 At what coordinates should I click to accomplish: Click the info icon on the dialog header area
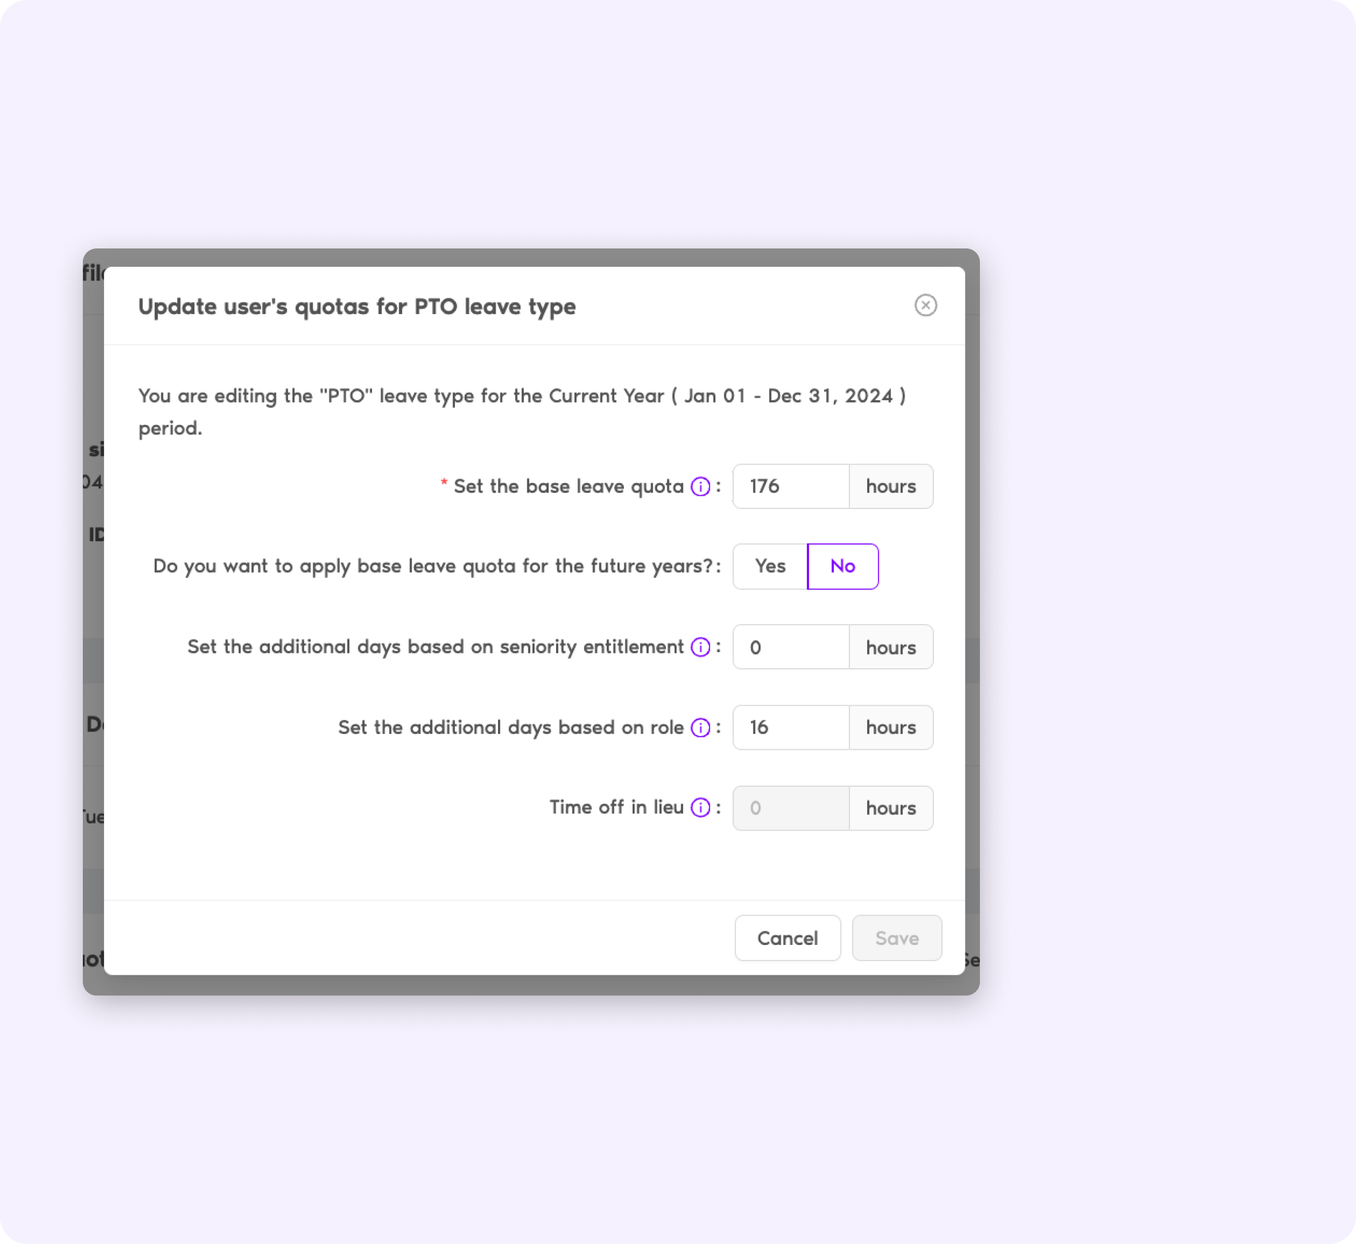[x=925, y=305]
